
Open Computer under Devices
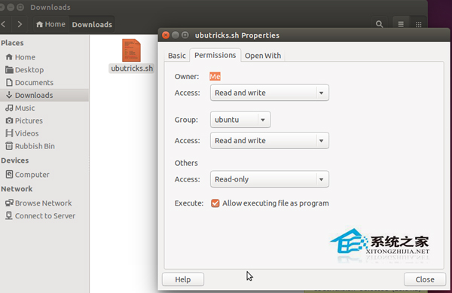[44, 175]
